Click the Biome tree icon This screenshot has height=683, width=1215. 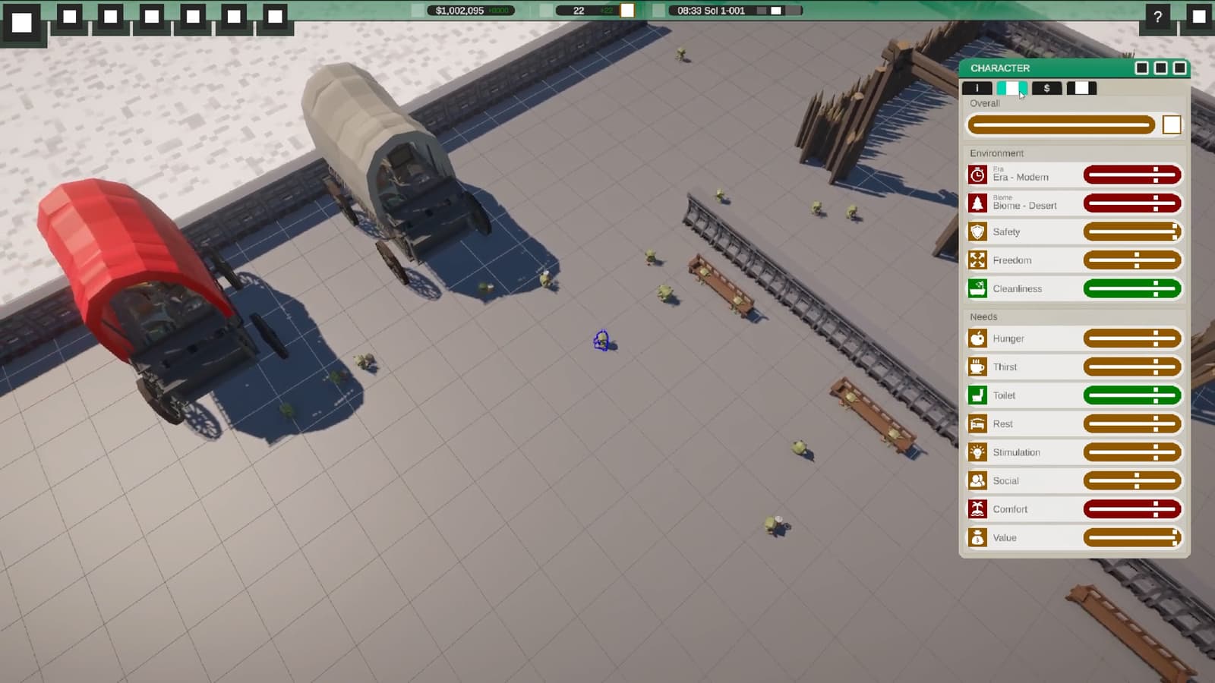[977, 203]
